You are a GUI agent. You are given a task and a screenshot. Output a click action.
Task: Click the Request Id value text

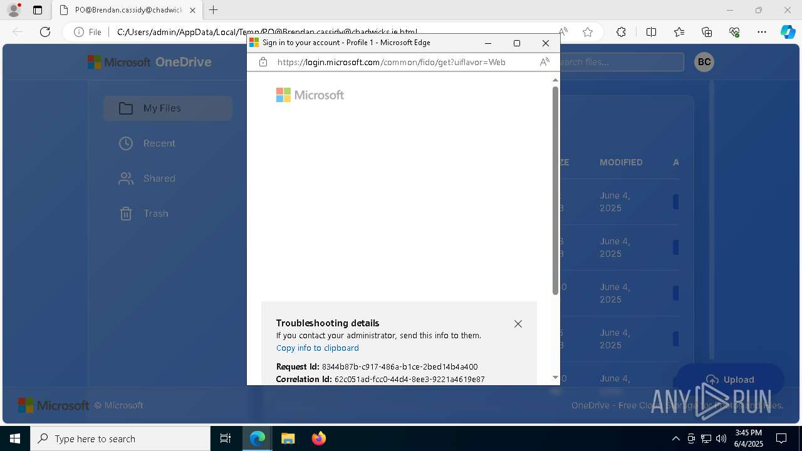coord(400,367)
